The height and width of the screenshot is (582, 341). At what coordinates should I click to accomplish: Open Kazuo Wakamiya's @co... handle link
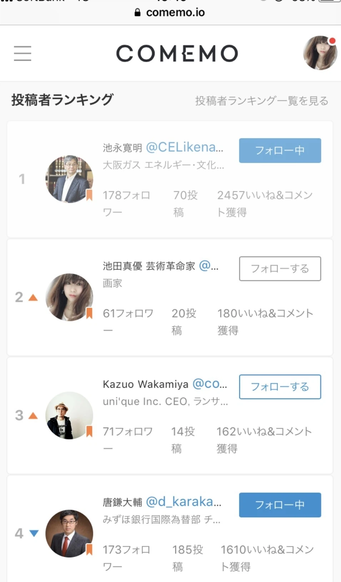[x=210, y=384]
